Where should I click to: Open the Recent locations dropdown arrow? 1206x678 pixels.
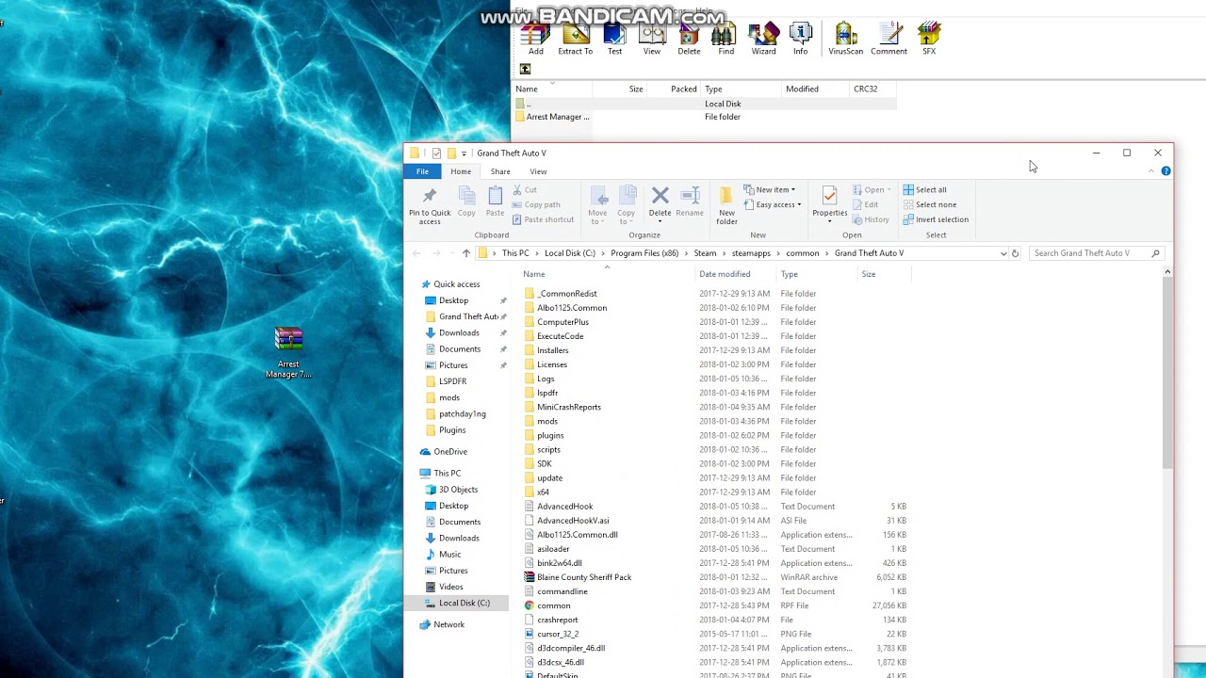(x=450, y=253)
